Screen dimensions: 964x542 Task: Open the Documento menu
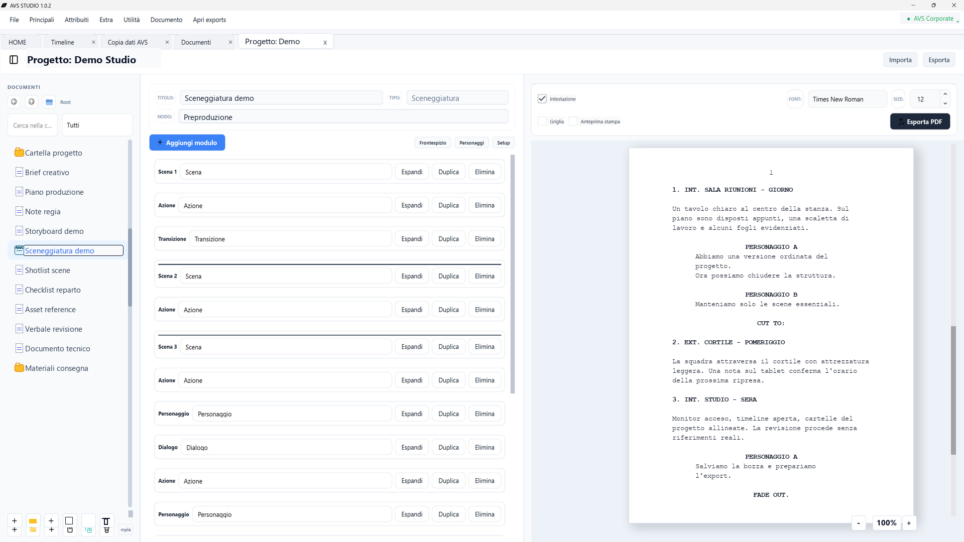click(x=166, y=20)
